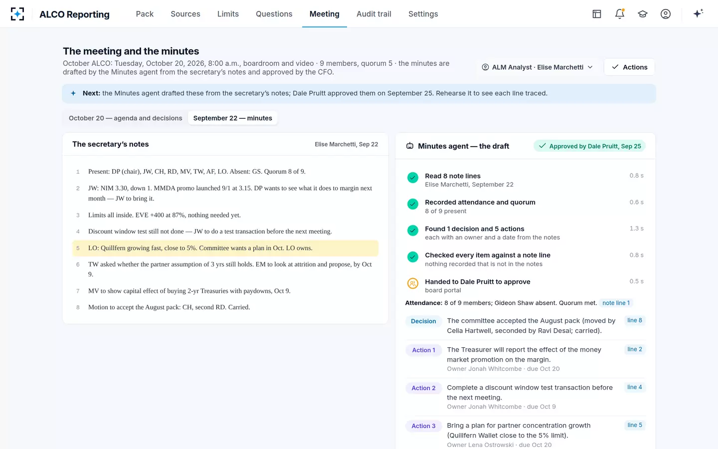The image size is (718, 449).
Task: Click green check beside Checked every item
Action: [x=413, y=256]
